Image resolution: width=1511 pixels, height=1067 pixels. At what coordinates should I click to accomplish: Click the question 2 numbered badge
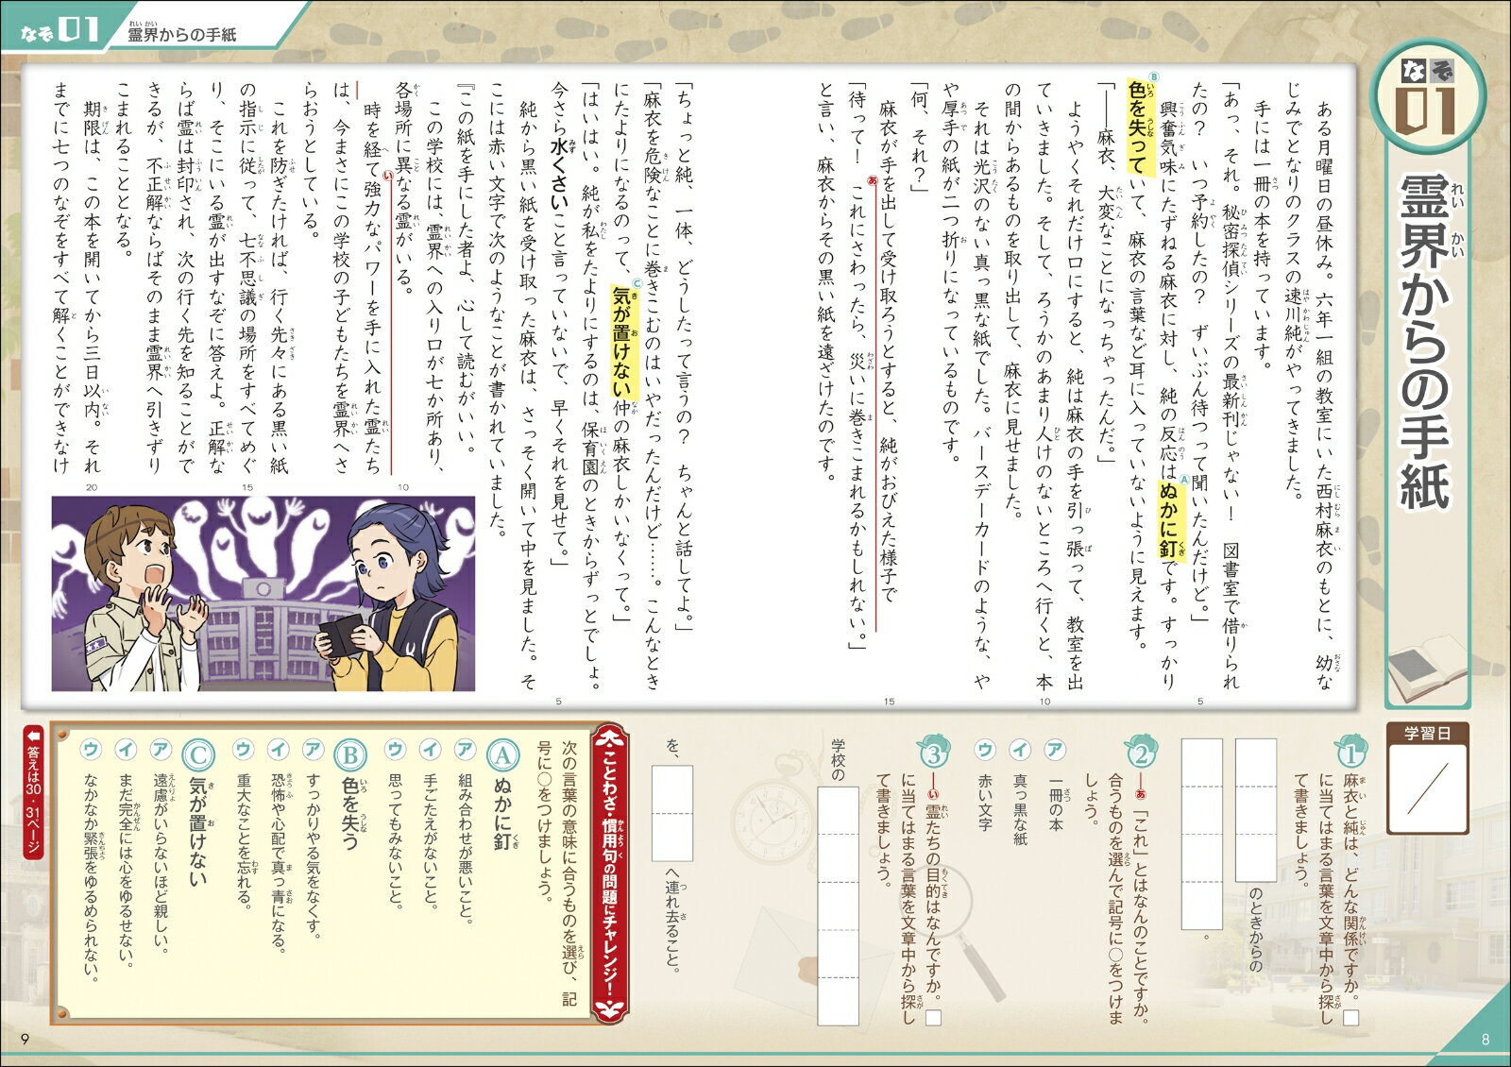click(1140, 752)
